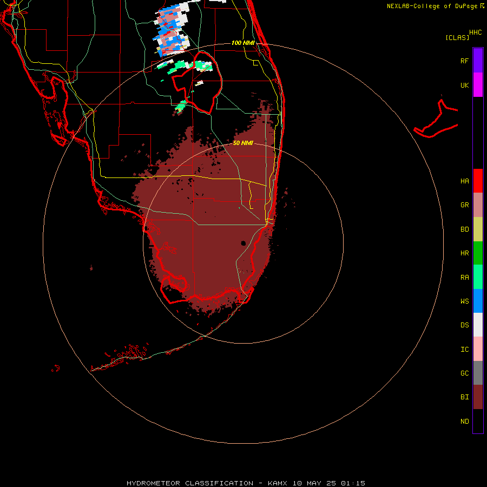Screen dimensions: 487x487
Task: Click the GR dusty pink legend swatch
Action: [478, 205]
